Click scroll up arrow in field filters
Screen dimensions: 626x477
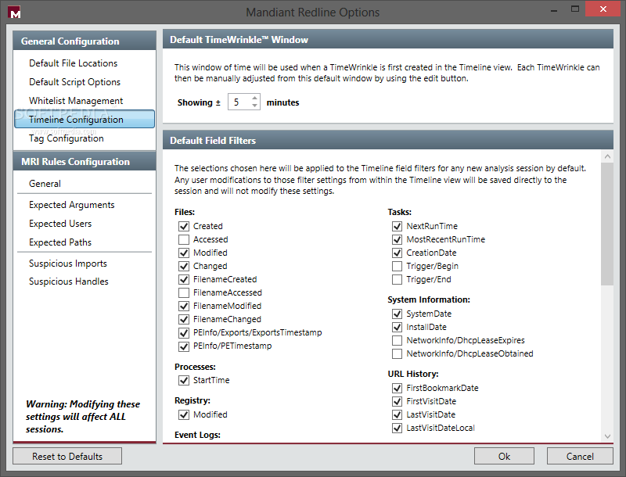coord(607,156)
